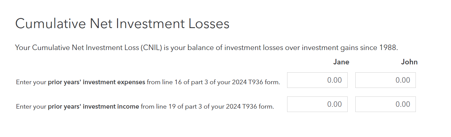Click Jane's prior years' investment expenses field
The image size is (451, 137).
[317, 80]
